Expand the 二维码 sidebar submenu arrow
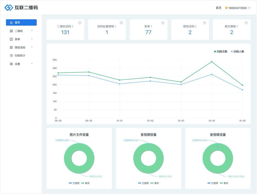Viewport: 257px width, 194px height. pos(32,31)
